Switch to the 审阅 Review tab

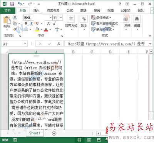[x=97, y=10]
